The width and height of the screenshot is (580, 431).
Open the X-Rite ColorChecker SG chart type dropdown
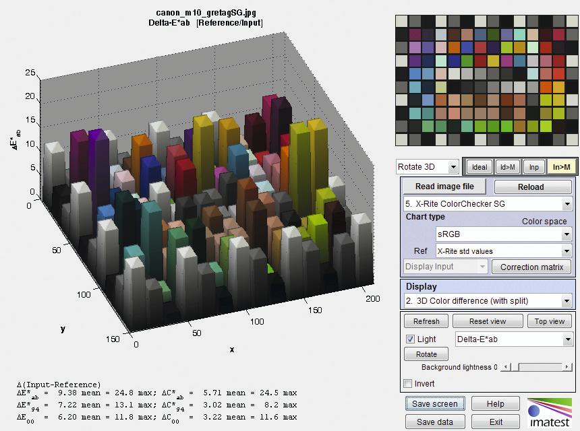coord(488,204)
